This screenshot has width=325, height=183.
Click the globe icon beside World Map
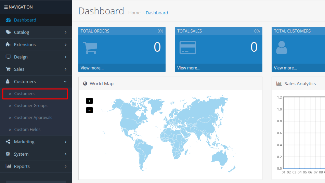[85, 83]
